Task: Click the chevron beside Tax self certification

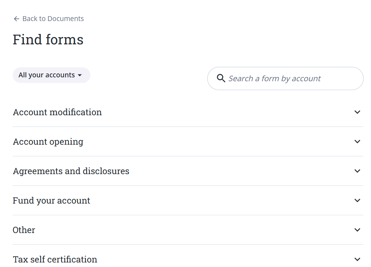Action: [x=357, y=259]
